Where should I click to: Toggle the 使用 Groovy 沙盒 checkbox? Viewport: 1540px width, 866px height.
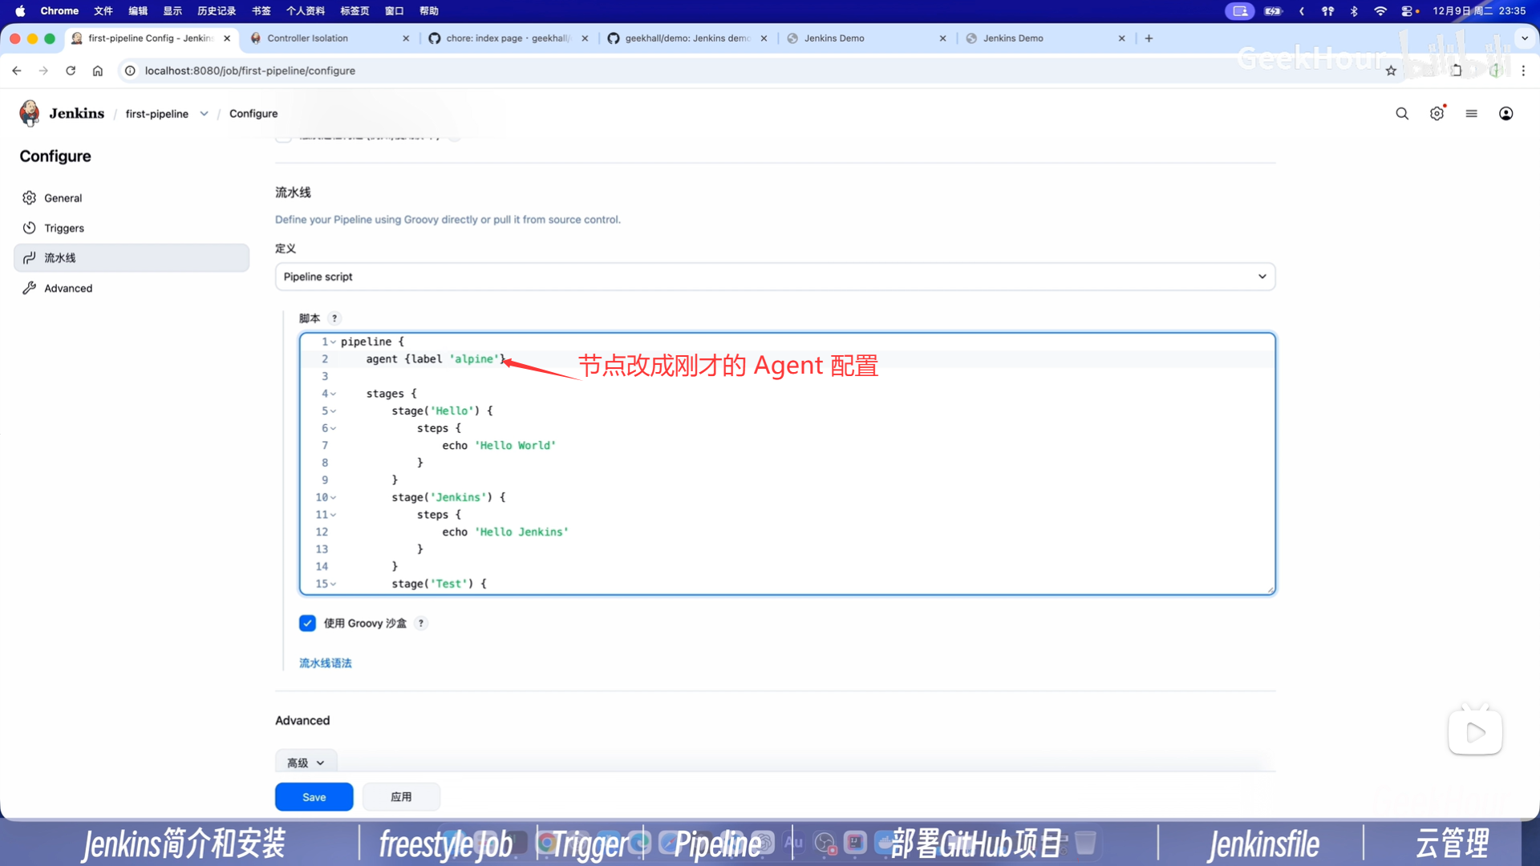(x=307, y=623)
